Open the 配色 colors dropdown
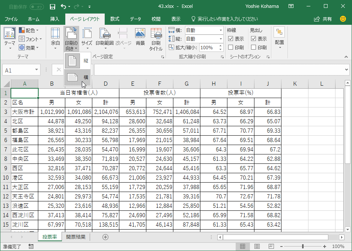The height and width of the screenshot is (251, 352). coord(30,30)
